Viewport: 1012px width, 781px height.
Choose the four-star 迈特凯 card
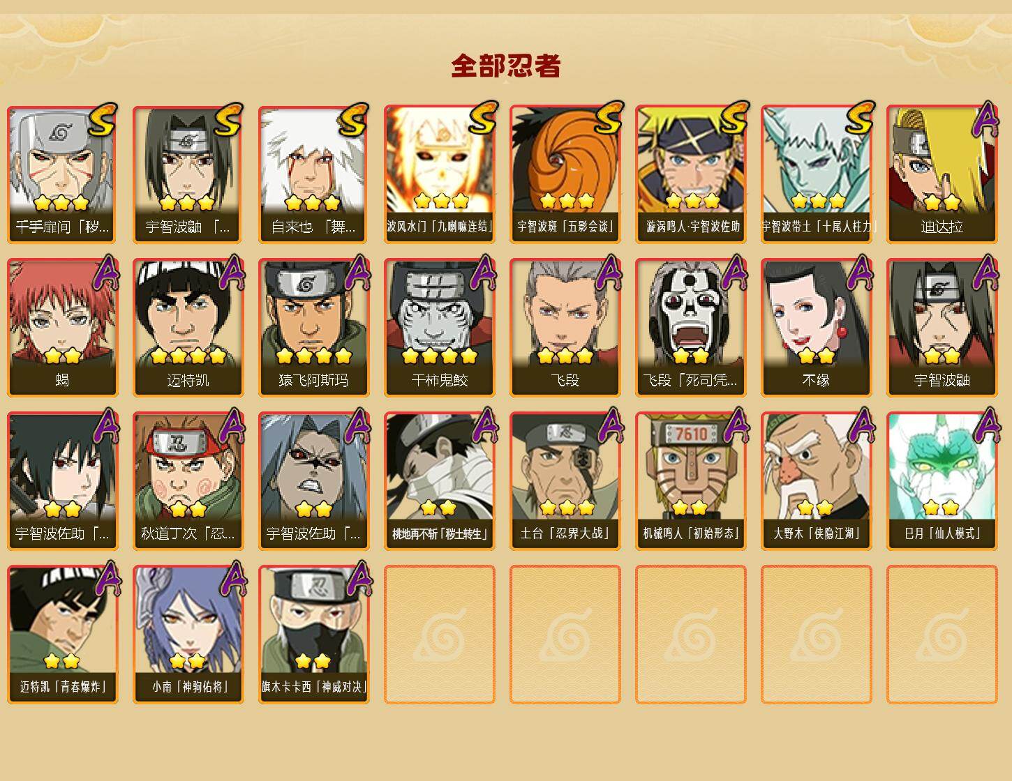pos(188,328)
